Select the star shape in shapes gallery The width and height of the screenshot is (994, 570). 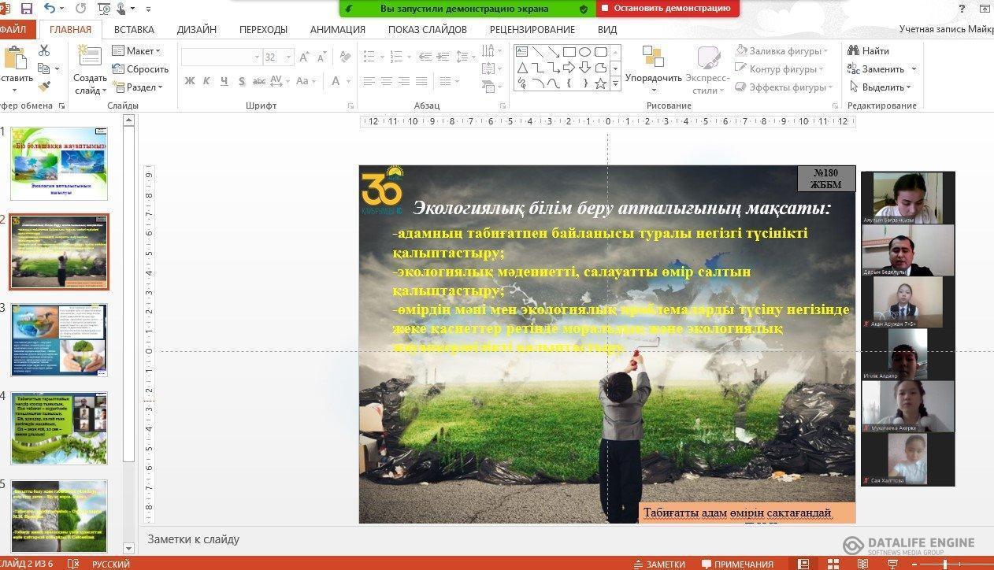click(600, 83)
